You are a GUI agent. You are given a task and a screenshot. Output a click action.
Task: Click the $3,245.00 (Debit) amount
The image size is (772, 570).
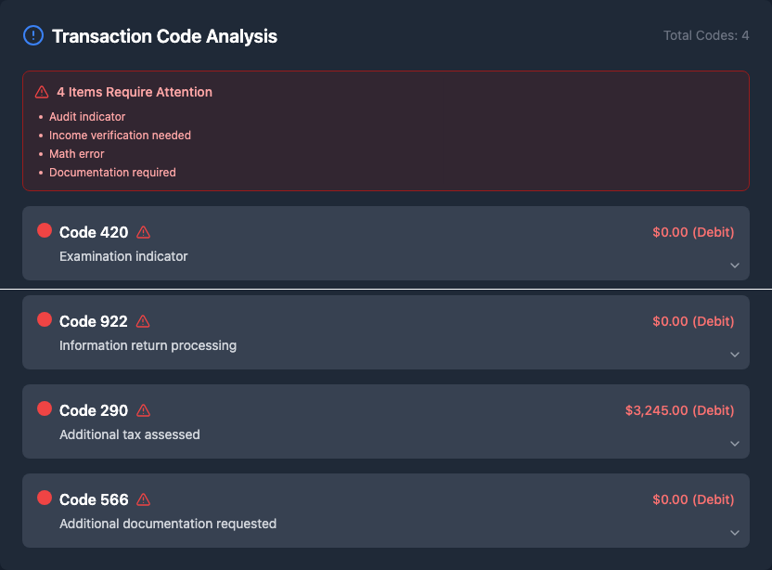(x=679, y=410)
